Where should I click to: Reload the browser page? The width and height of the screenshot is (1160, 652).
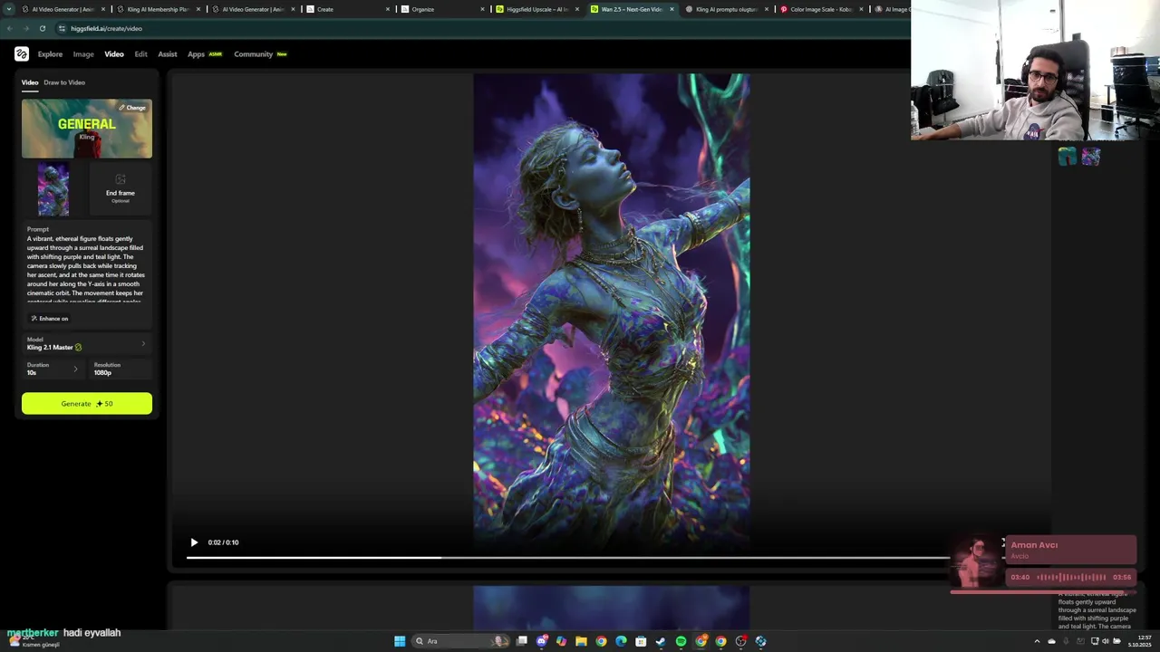pyautogui.click(x=43, y=28)
